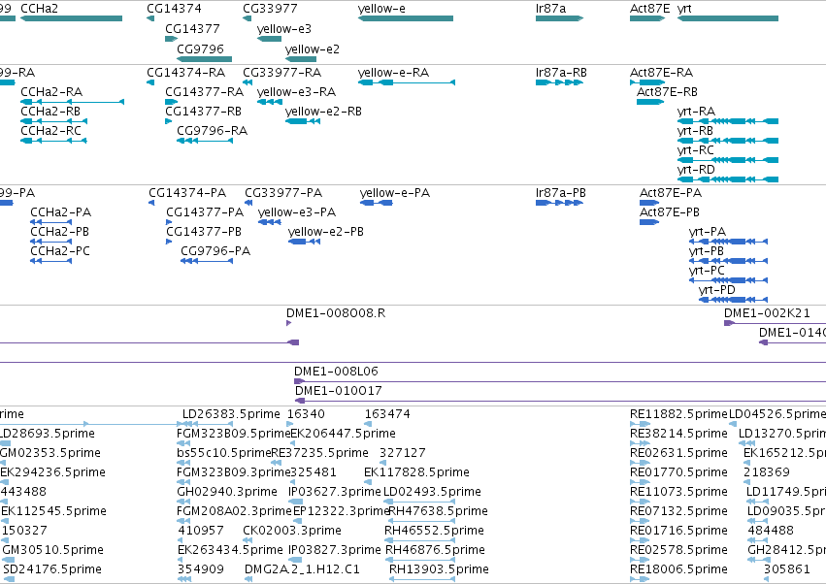Click the CG14377-RA transcript label

tap(205, 91)
